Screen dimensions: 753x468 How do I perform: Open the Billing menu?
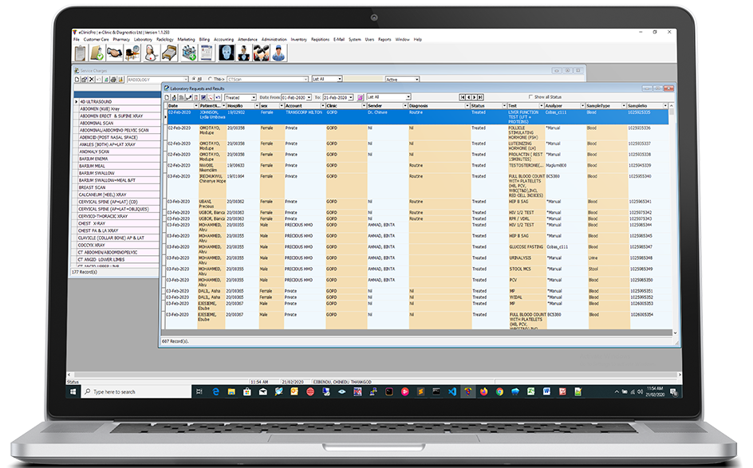[204, 39]
